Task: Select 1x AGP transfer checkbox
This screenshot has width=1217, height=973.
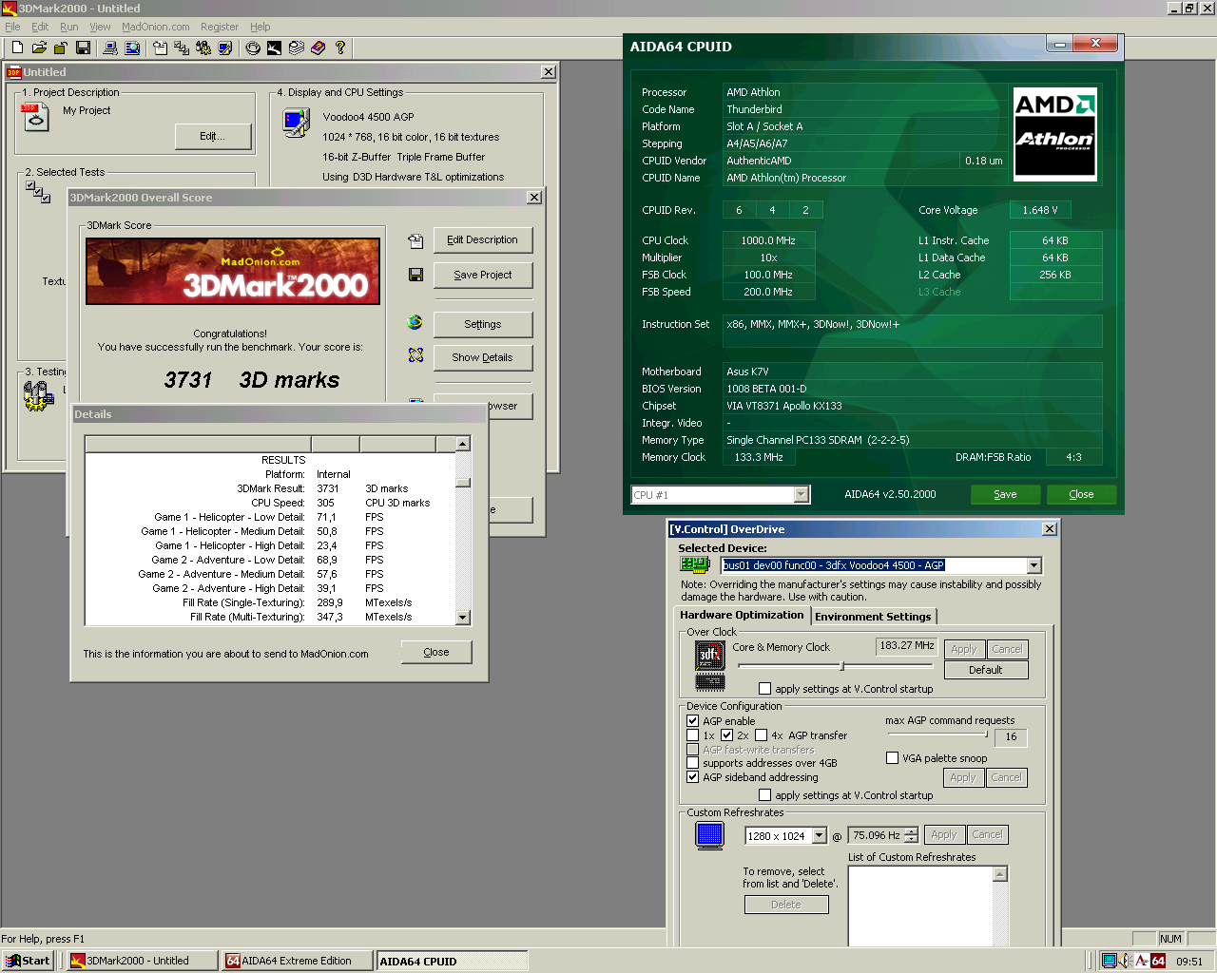Action: tap(693, 735)
